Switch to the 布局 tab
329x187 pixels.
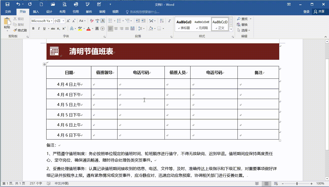62,12
